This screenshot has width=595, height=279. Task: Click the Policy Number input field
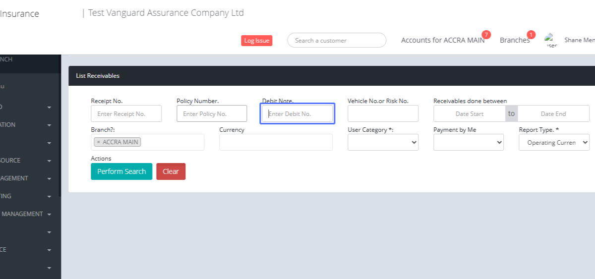click(212, 113)
